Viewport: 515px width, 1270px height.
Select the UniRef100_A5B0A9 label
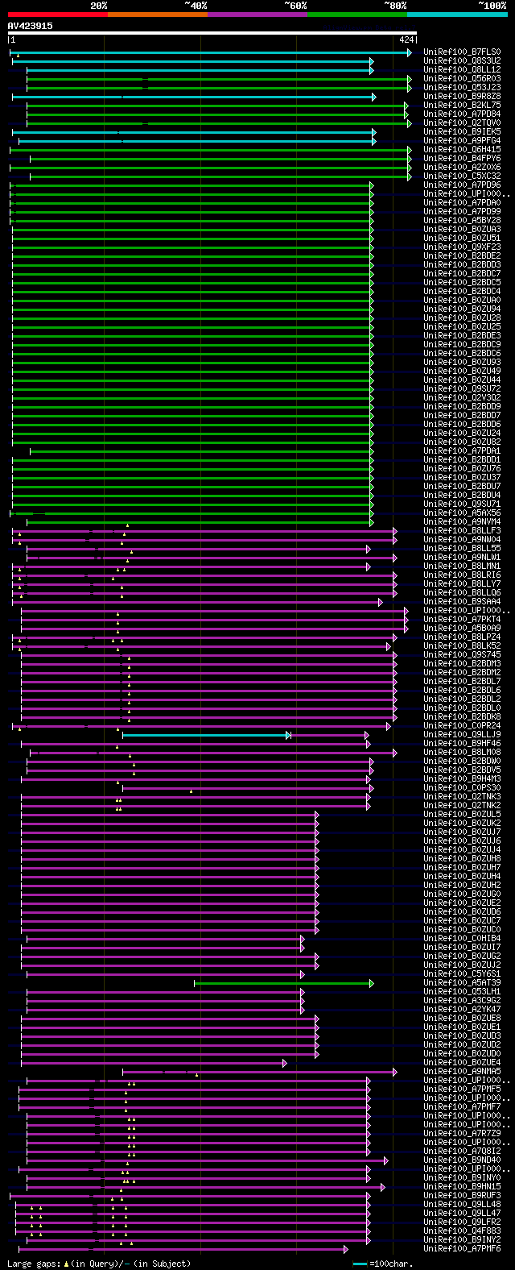pyautogui.click(x=462, y=629)
